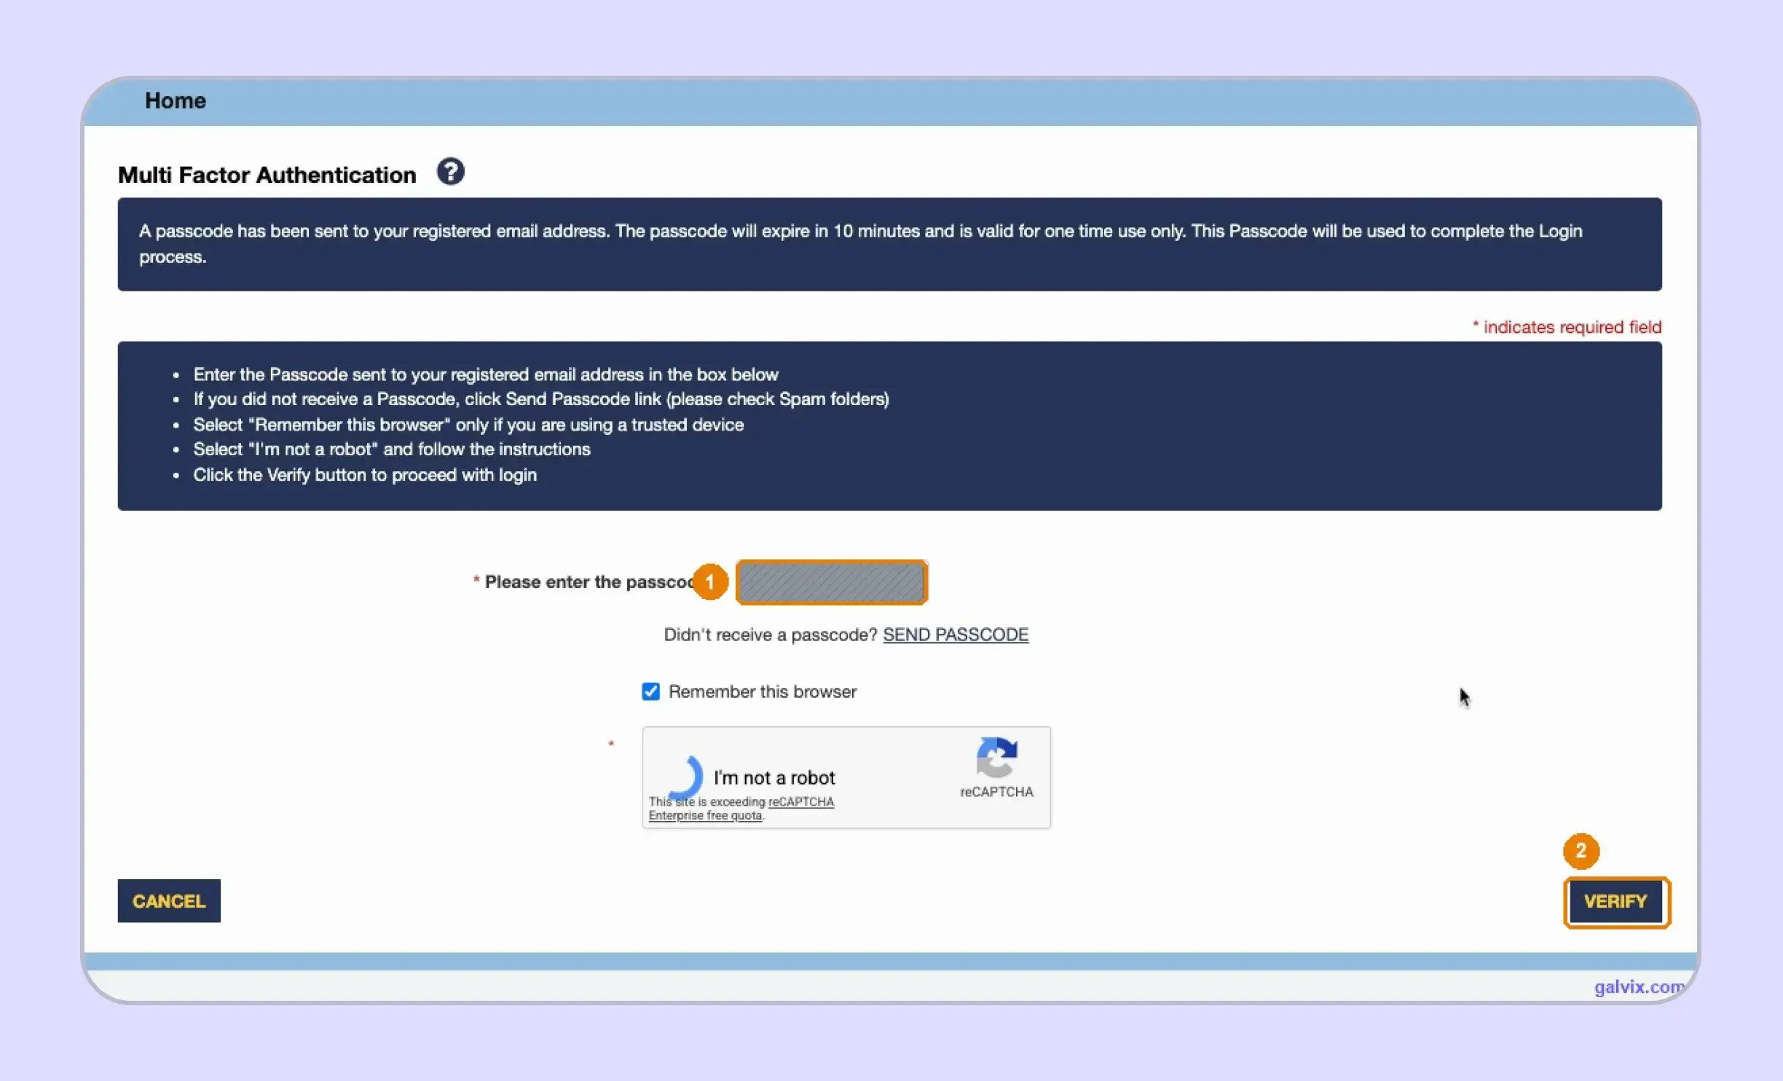Follow the SEND PASSCODE link
The width and height of the screenshot is (1783, 1081).
[956, 634]
